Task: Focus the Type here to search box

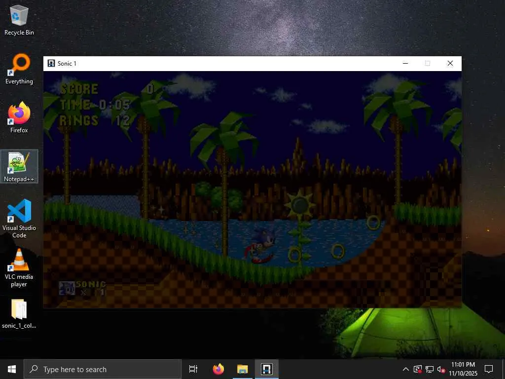Action: (103, 369)
